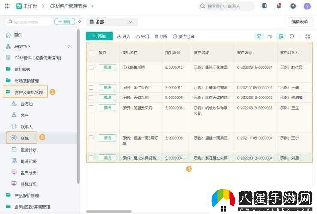Expand the 流程中心 chevron arrow
The image size is (317, 214).
pyautogui.click(x=69, y=47)
